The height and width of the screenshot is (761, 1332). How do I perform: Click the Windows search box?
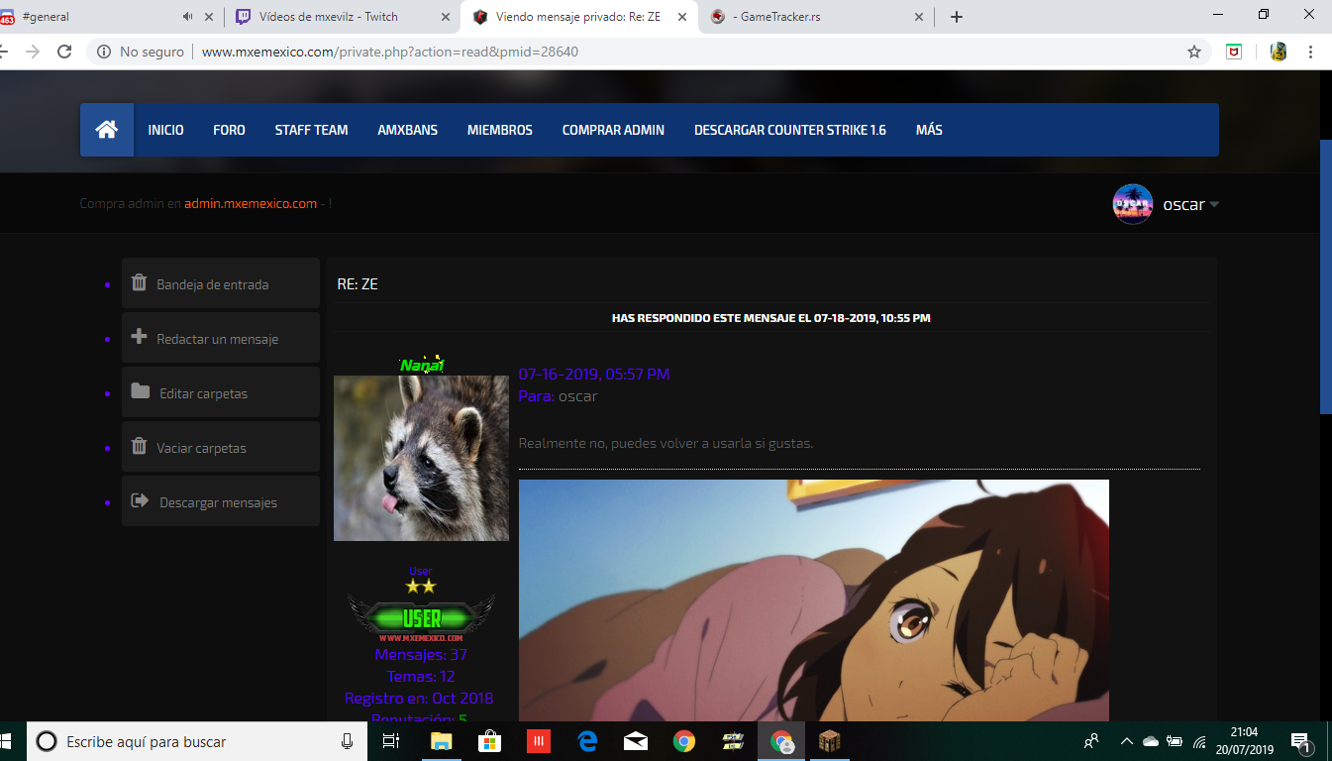pos(195,741)
